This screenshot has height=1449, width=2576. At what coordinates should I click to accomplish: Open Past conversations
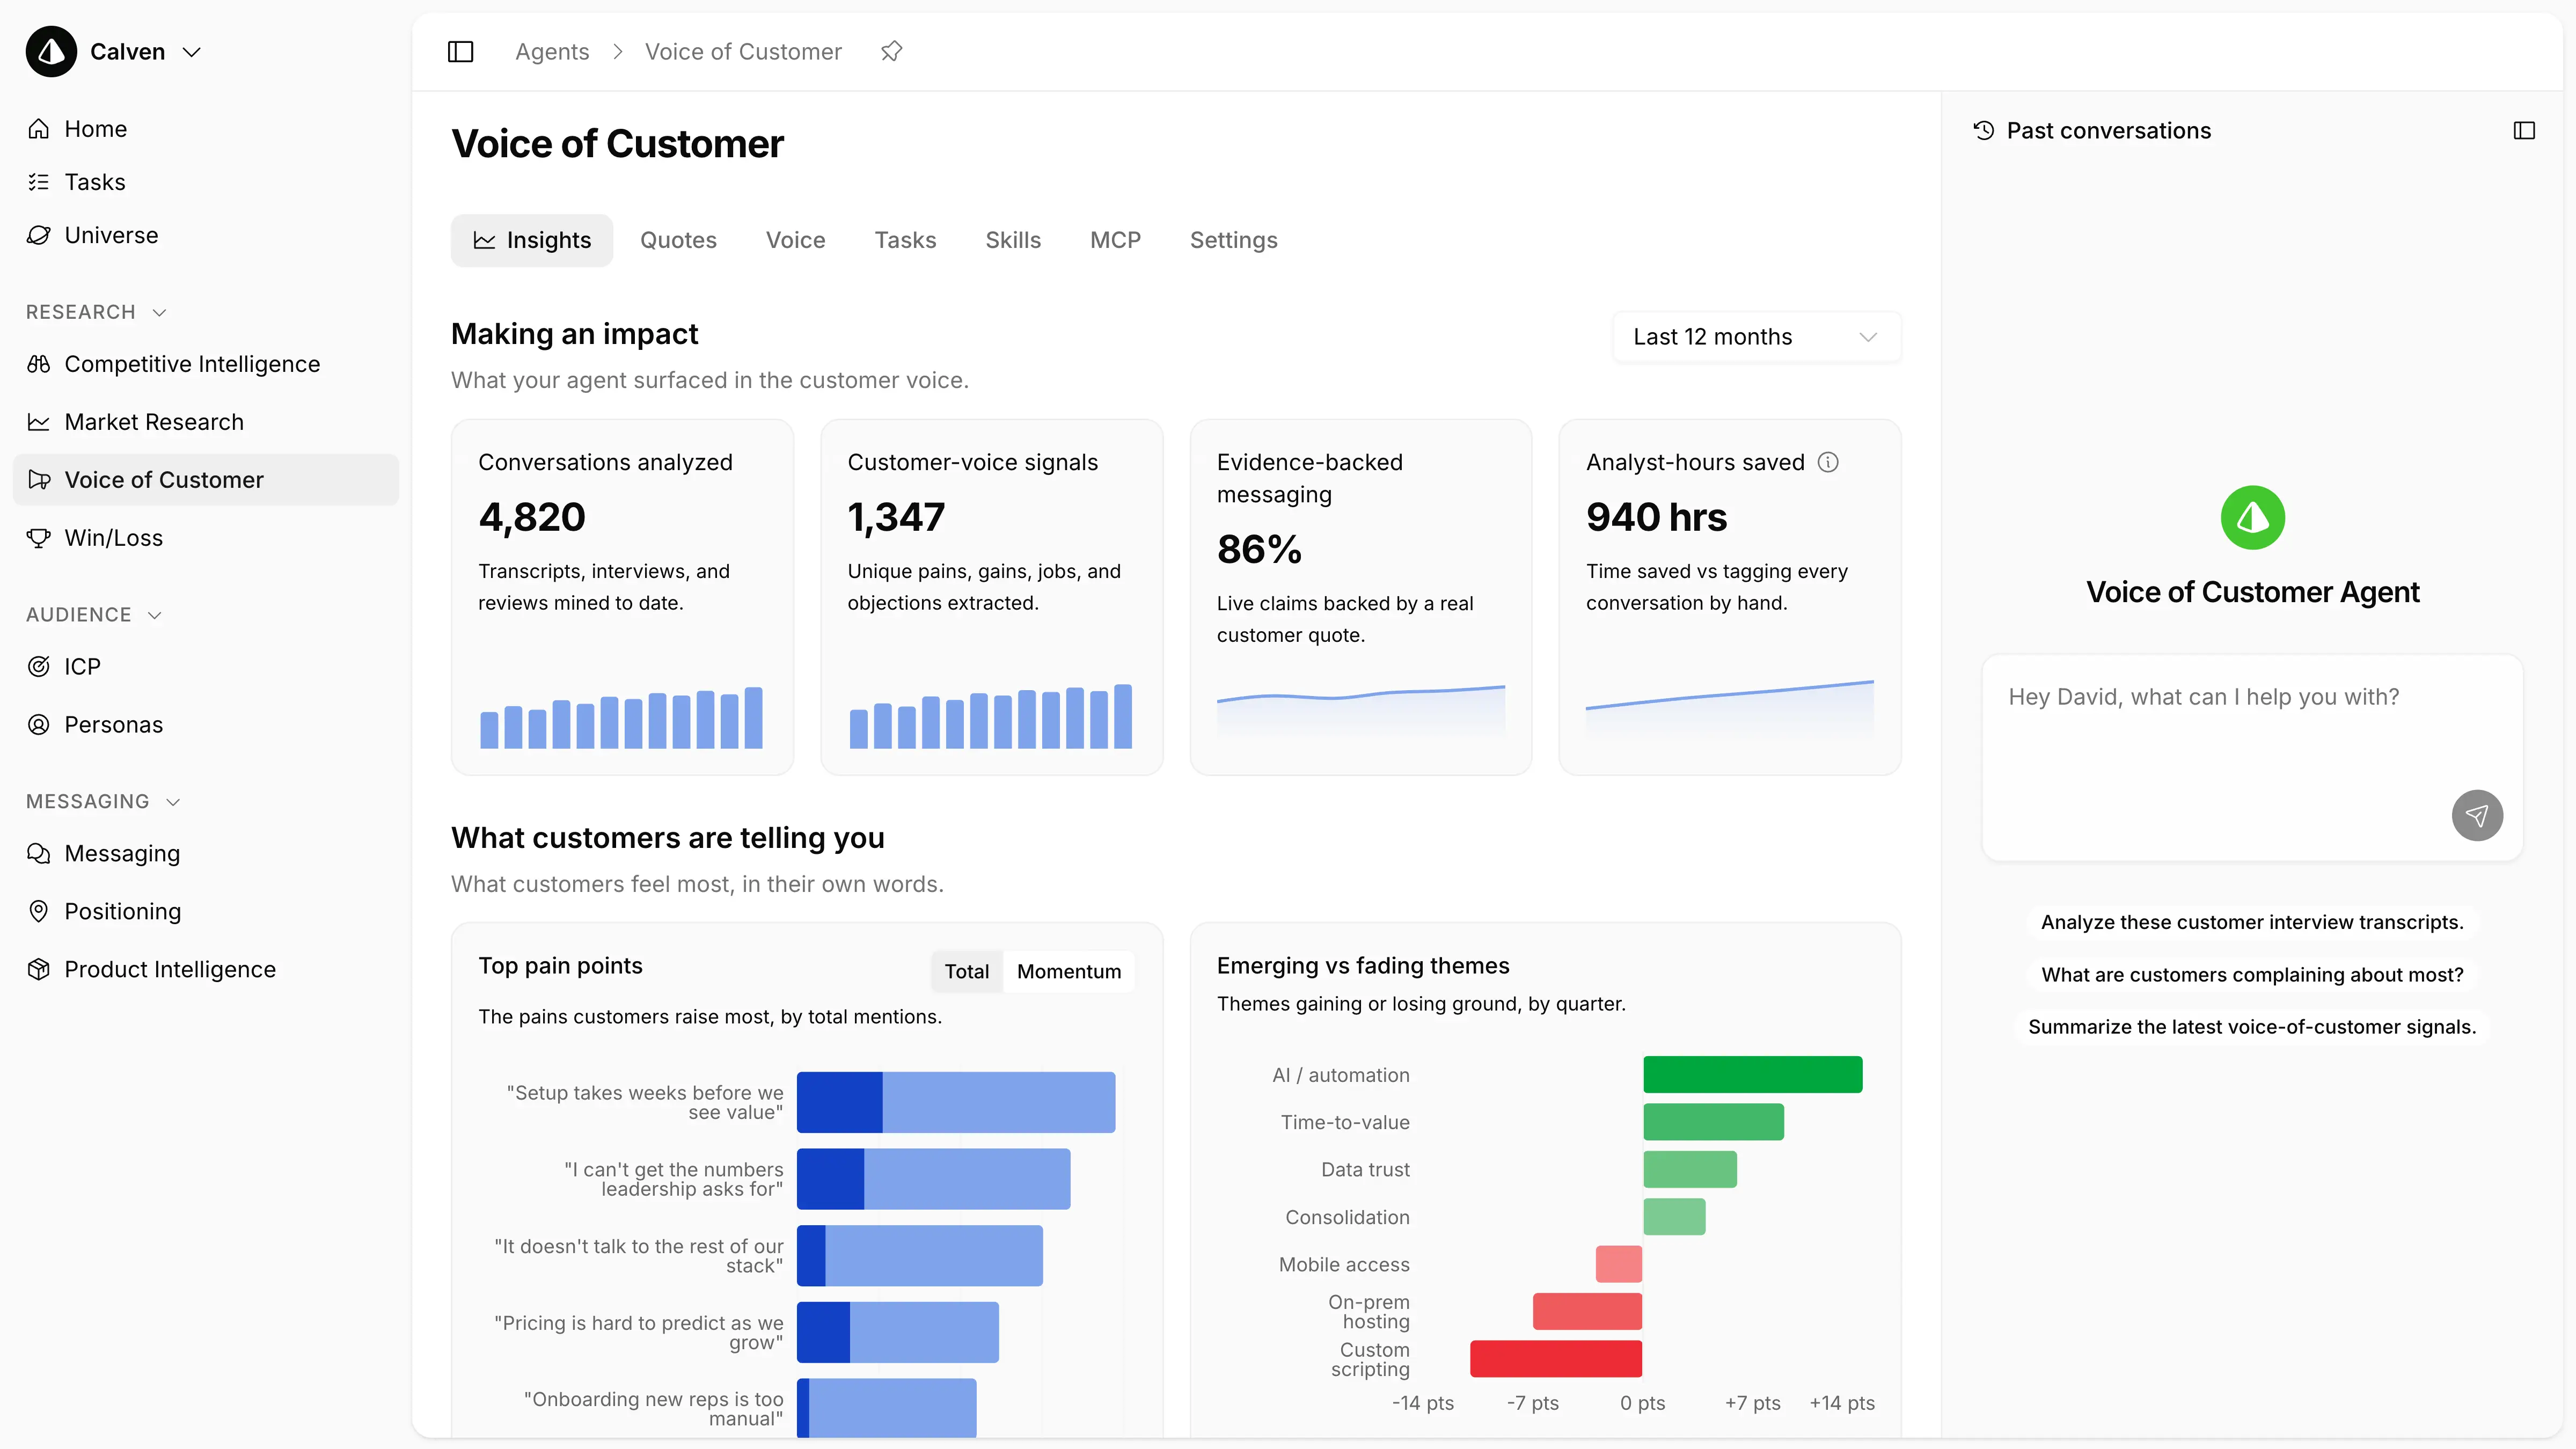(2092, 131)
